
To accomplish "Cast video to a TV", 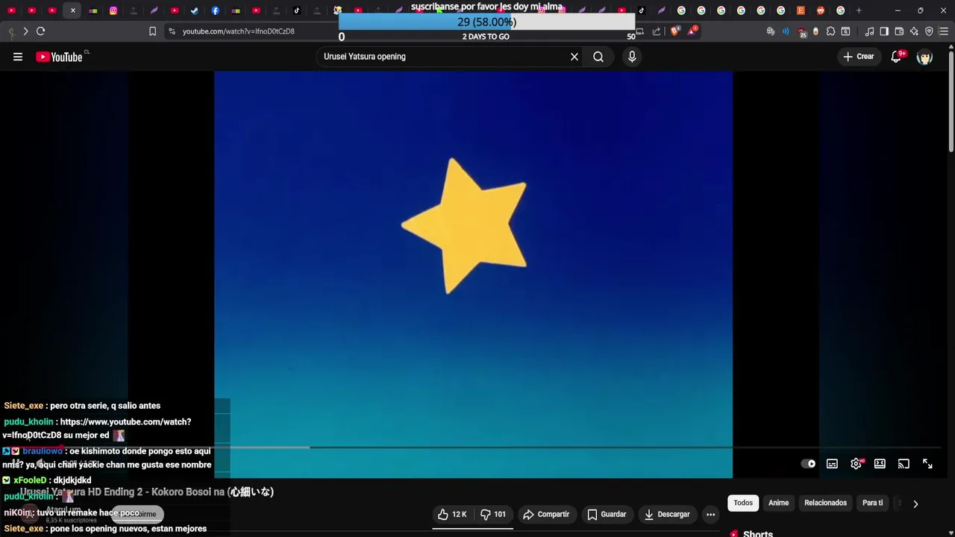I will pos(904,464).
